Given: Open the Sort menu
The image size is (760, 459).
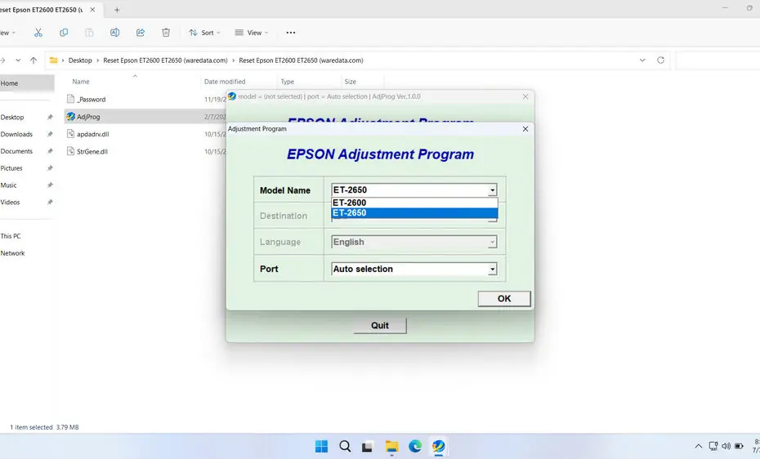Looking at the screenshot, I should coord(204,33).
